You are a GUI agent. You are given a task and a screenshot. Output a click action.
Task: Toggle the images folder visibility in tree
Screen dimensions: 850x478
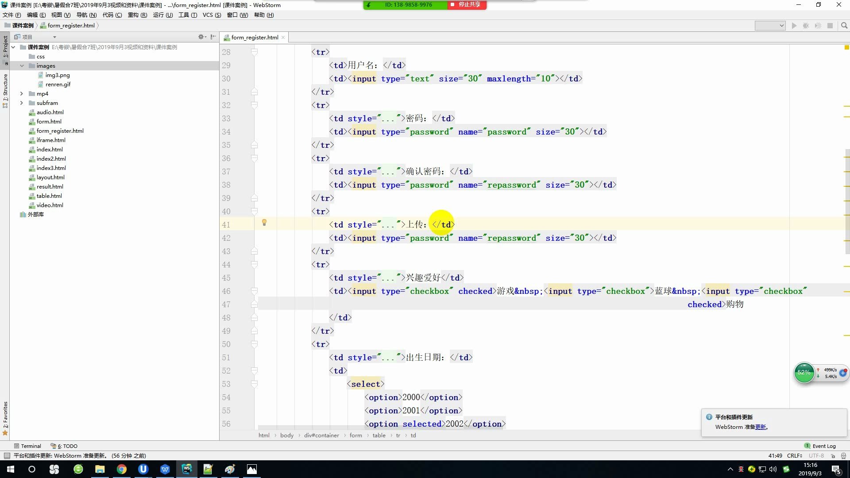(22, 66)
